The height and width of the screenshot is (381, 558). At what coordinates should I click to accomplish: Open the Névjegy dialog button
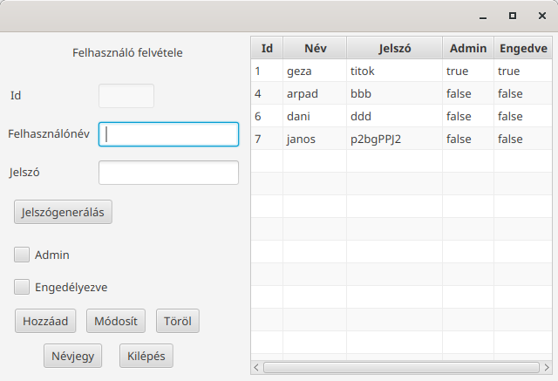[72, 356]
